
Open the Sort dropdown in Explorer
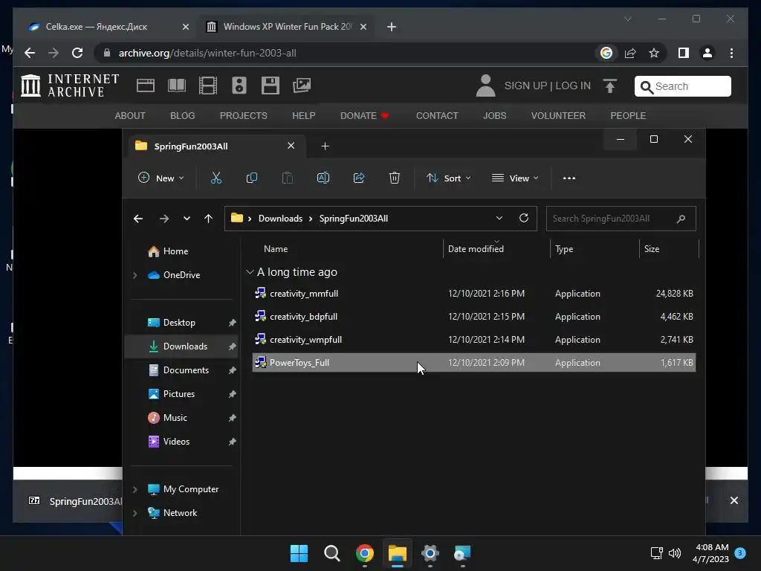448,178
